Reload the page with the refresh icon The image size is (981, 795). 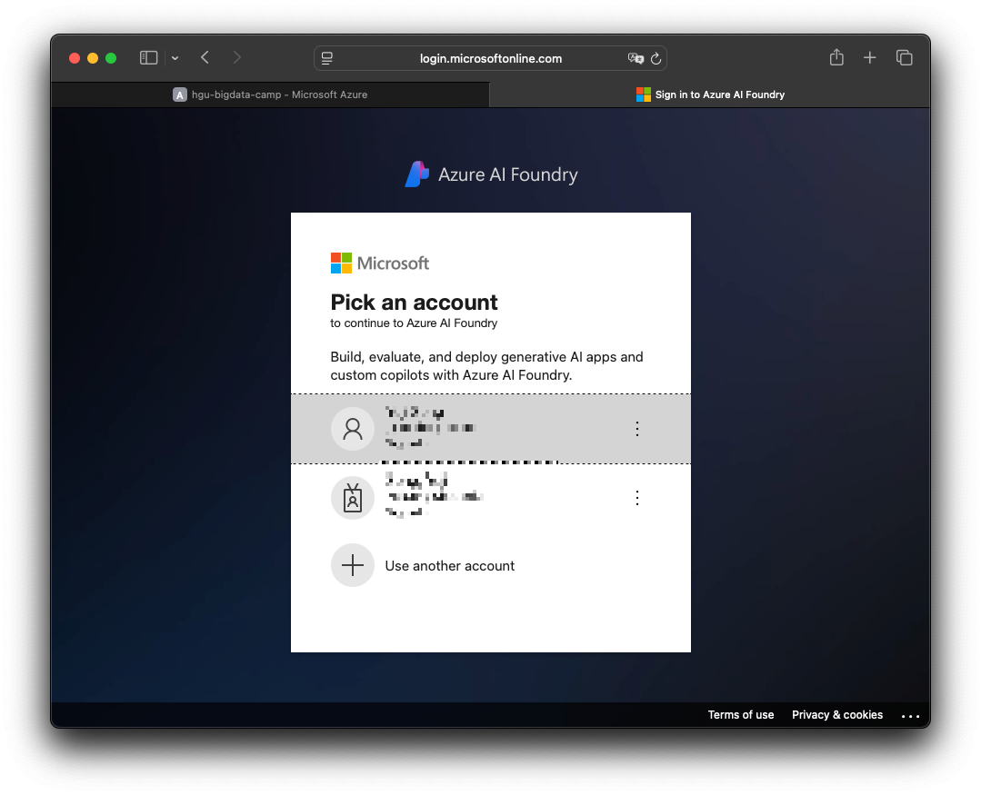[656, 58]
